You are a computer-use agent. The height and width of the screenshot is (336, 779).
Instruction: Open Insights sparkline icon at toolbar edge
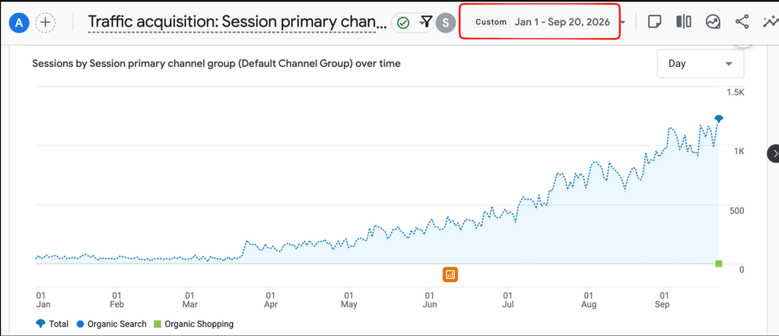(x=771, y=22)
